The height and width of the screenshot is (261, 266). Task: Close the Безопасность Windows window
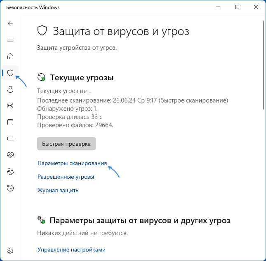(256, 7)
